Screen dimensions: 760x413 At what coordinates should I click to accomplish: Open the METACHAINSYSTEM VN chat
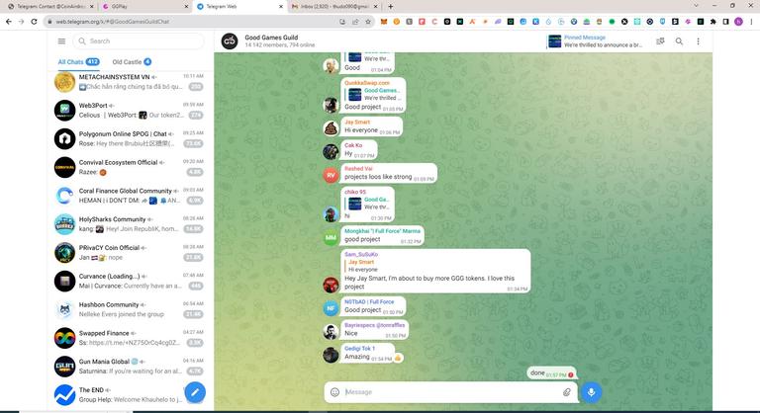click(x=130, y=82)
